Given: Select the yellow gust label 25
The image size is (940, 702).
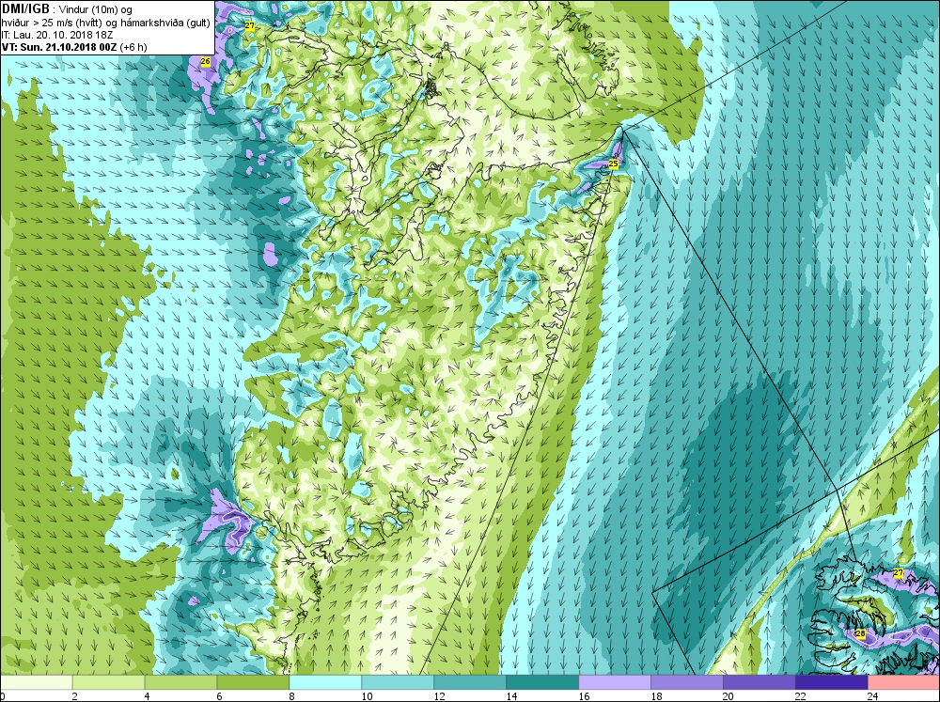Looking at the screenshot, I should tap(613, 164).
